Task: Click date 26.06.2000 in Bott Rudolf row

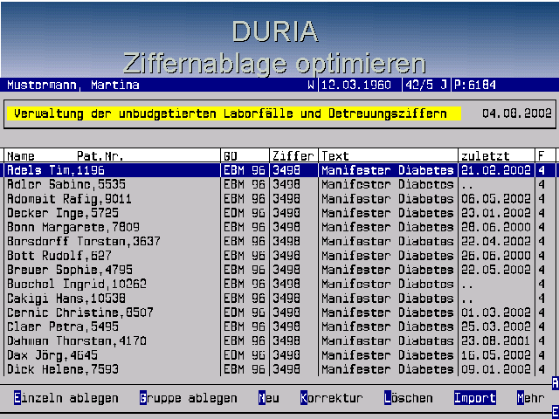Action: (x=496, y=256)
